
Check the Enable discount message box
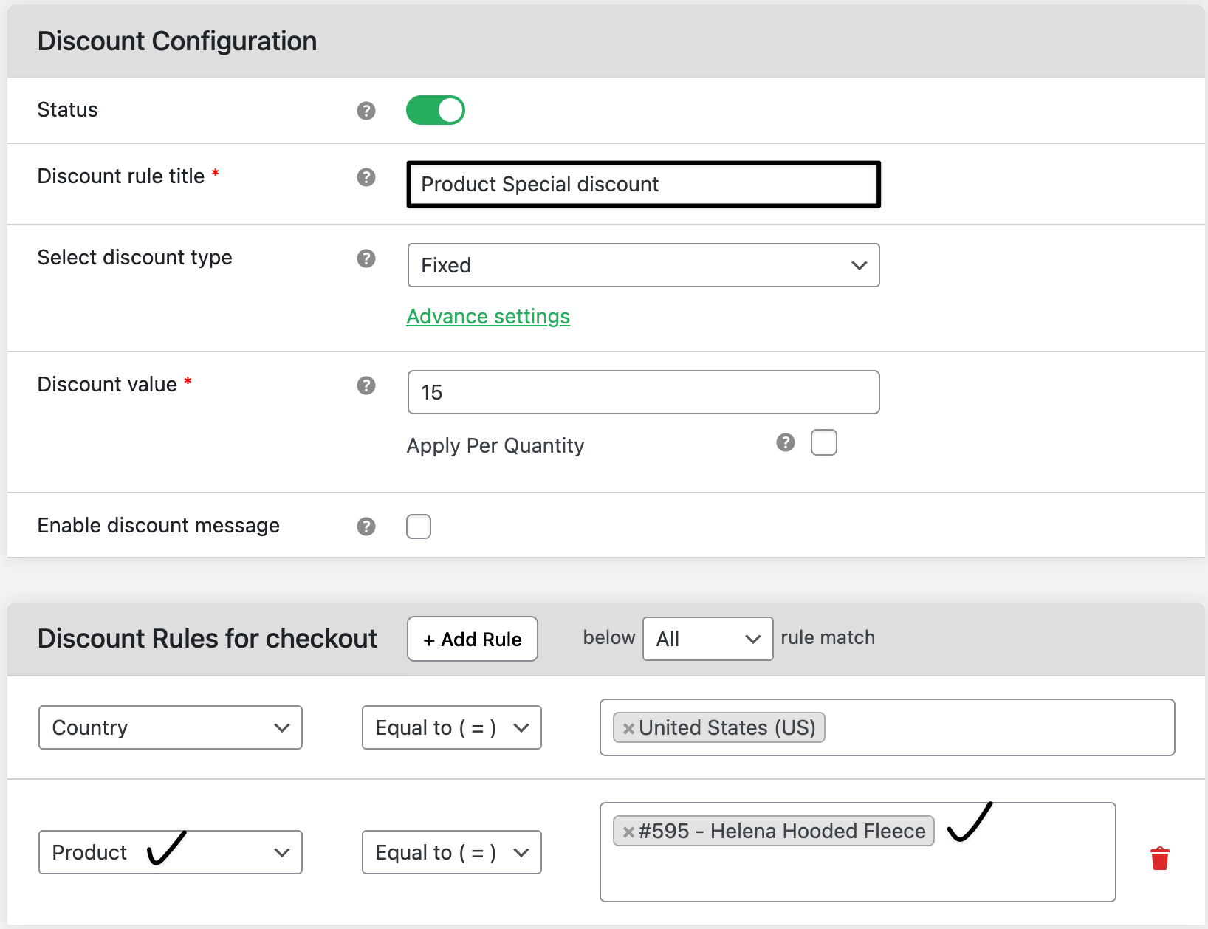pyautogui.click(x=419, y=527)
